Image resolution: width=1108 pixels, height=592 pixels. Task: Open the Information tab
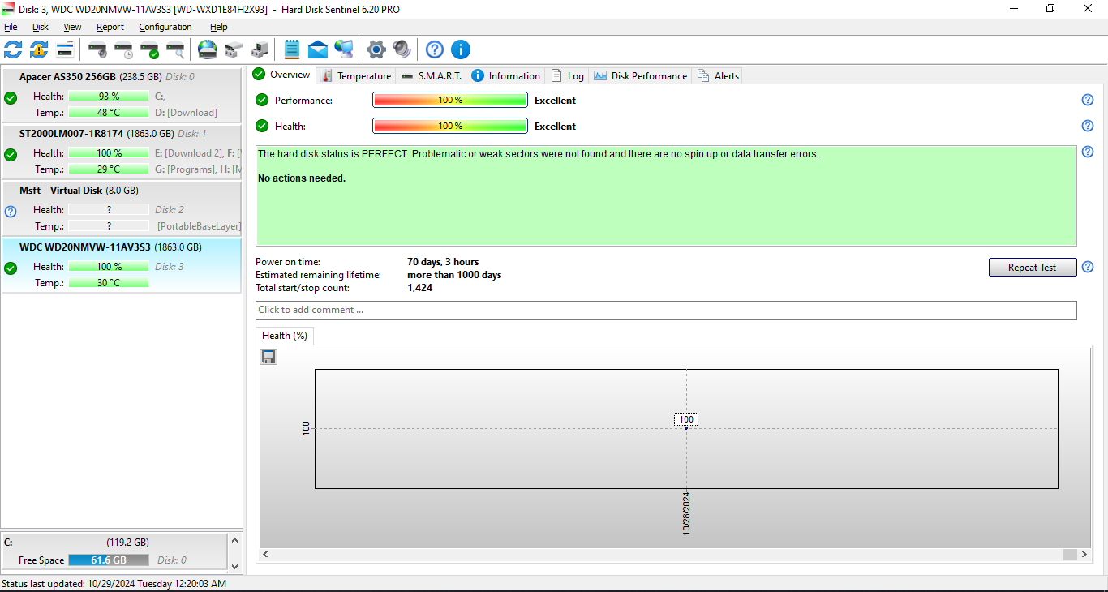[x=505, y=76]
